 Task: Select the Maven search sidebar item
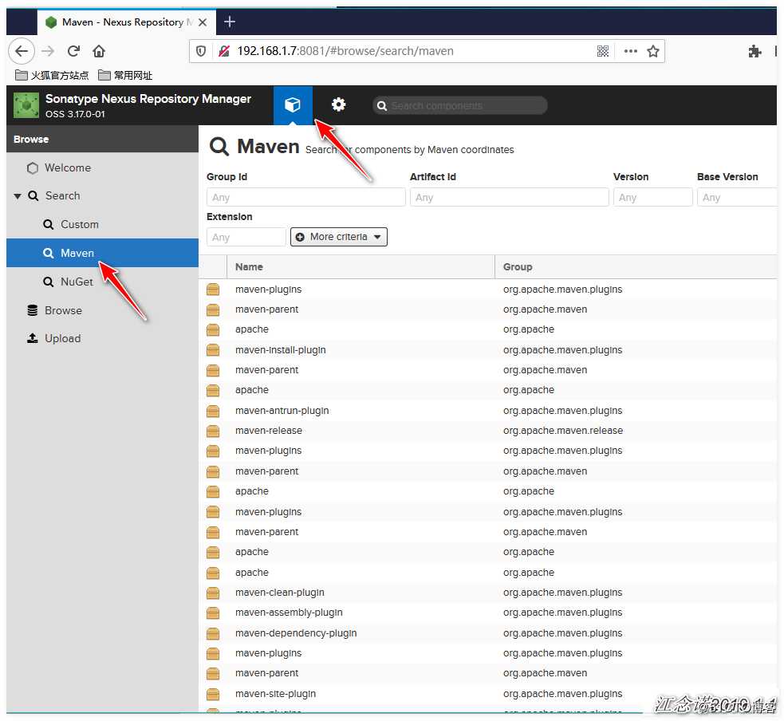tap(103, 253)
